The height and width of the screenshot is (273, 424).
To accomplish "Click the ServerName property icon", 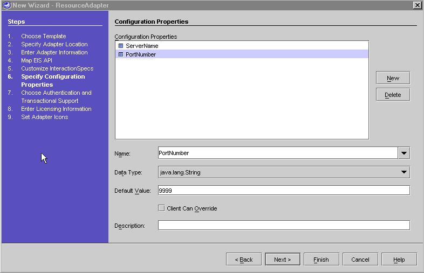I will (x=121, y=46).
